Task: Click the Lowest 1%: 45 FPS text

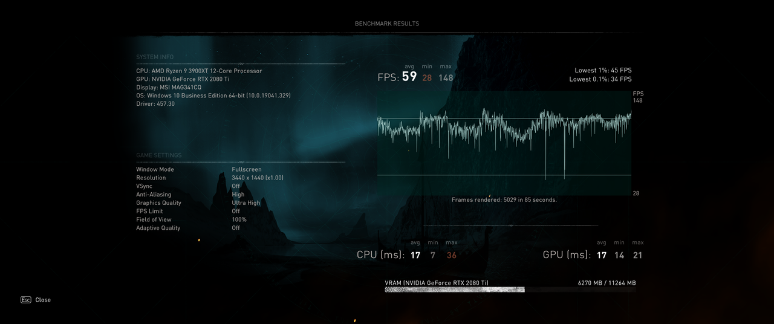Action: pos(603,71)
